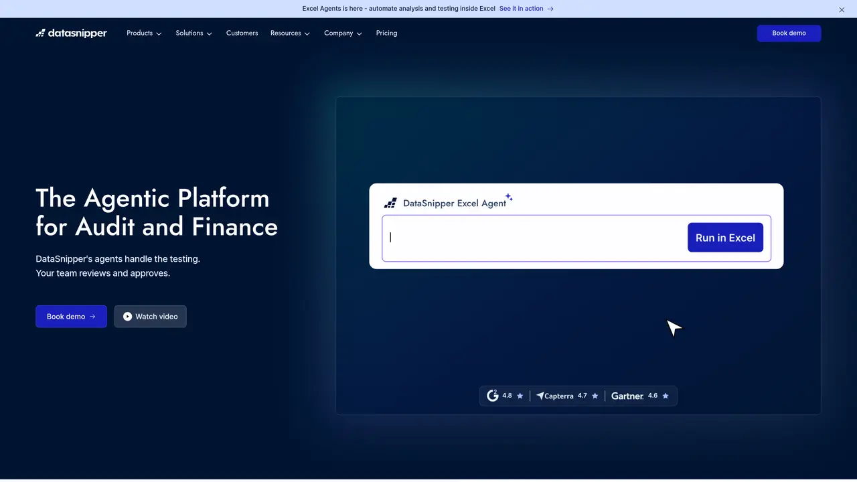Click the star next to 4.8 rating

tap(520, 396)
